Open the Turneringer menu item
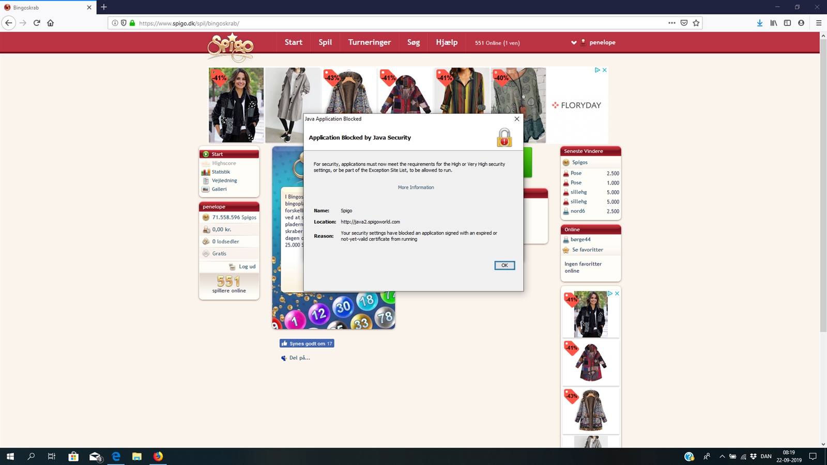This screenshot has width=827, height=465. pos(369,42)
